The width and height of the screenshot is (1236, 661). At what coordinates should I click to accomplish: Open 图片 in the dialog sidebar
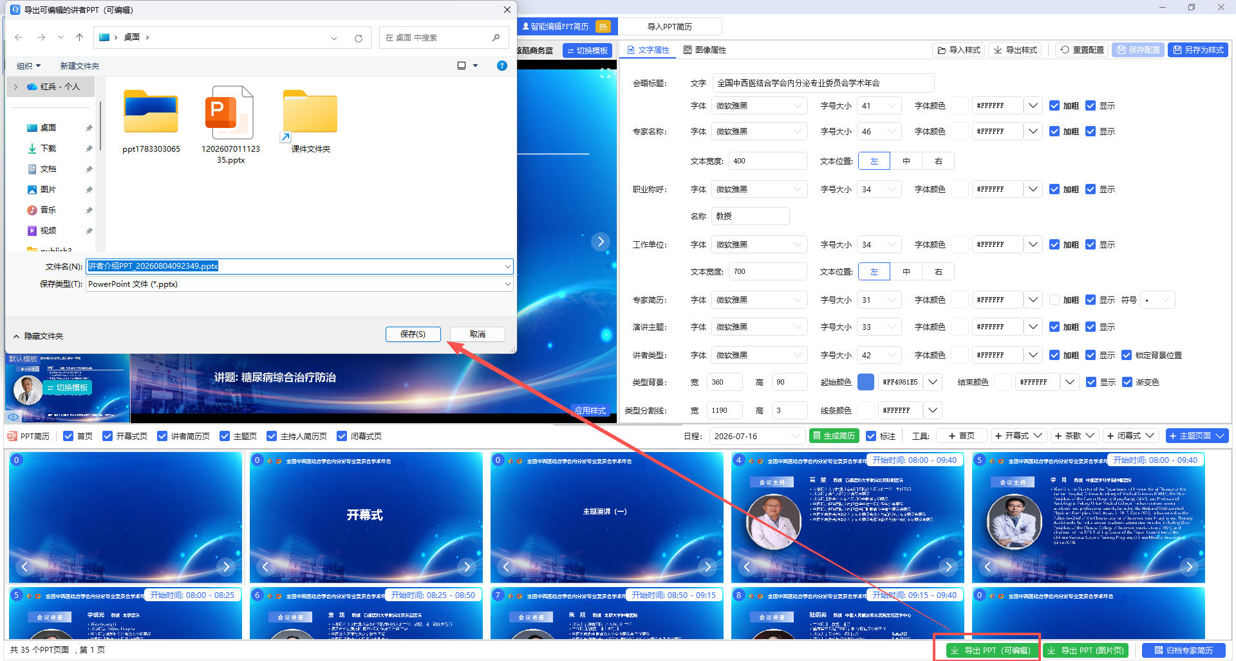click(x=48, y=190)
